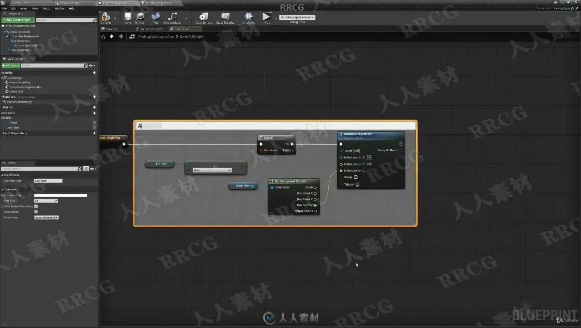
Task: Open the Debug menu
Action: coord(46,8)
